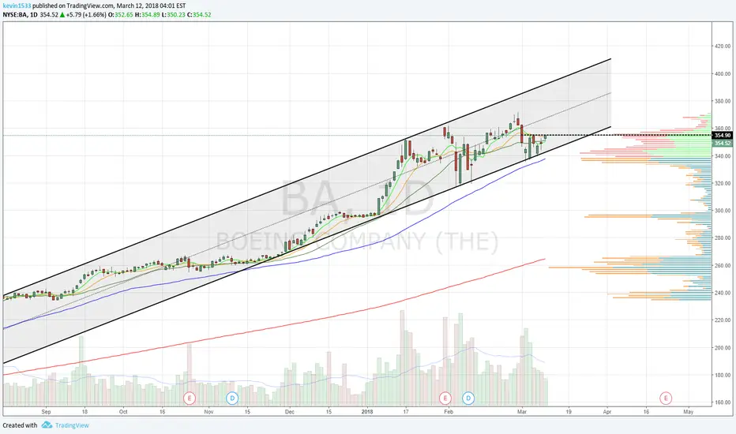
Task: Click the 18 date label after Sep
Action: (84, 412)
